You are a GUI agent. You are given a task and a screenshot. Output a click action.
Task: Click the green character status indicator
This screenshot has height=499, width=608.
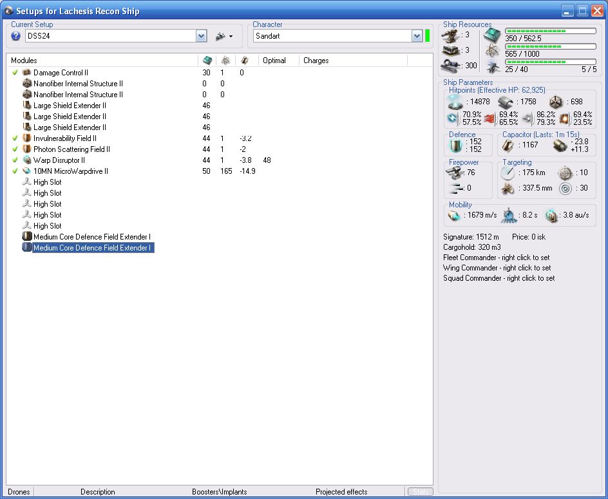point(427,35)
